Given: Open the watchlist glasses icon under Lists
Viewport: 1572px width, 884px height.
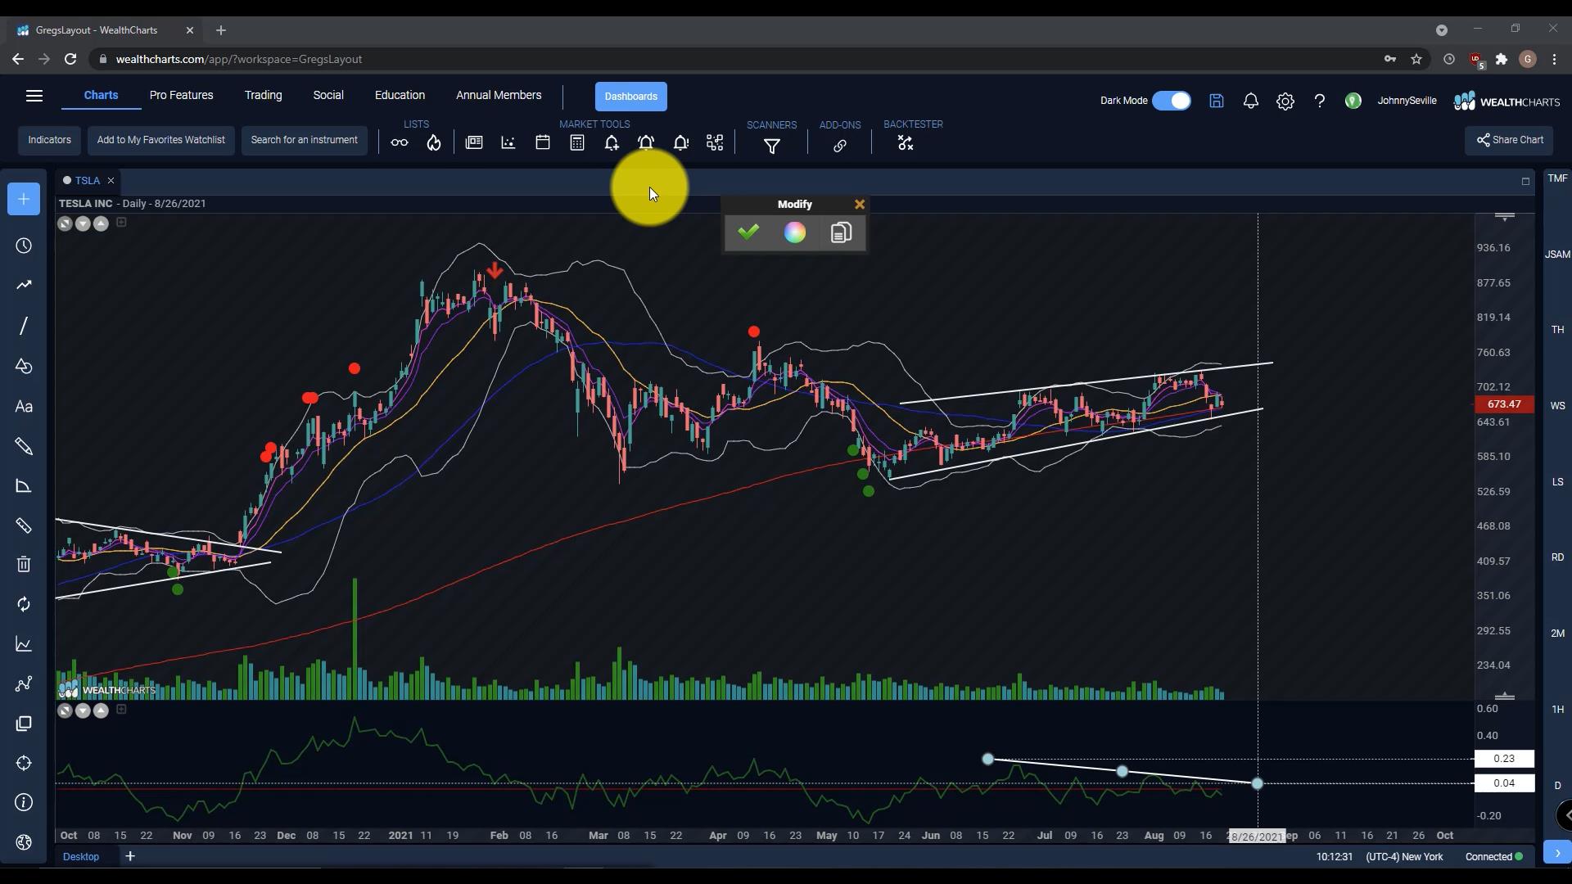Looking at the screenshot, I should coord(400,143).
